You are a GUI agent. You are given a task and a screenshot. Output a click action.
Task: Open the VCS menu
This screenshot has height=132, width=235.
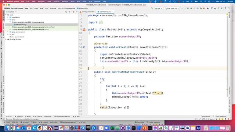90,1
